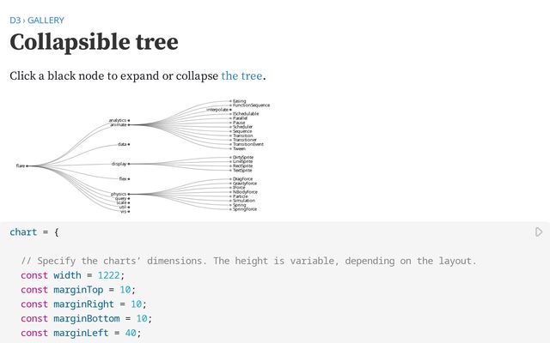Click the width value 1222 in code
This screenshot has width=550, height=343.
pos(110,275)
